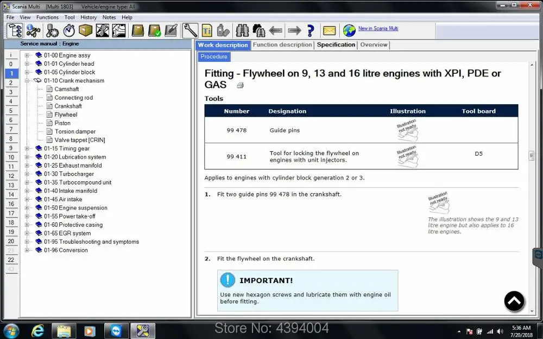Click the round black scroll-to-top button
The width and height of the screenshot is (543, 339).
point(514,301)
